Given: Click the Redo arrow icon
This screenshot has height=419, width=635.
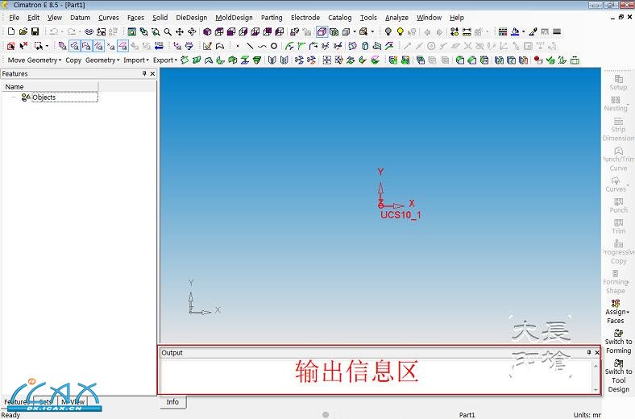Looking at the screenshot, I should 71,31.
